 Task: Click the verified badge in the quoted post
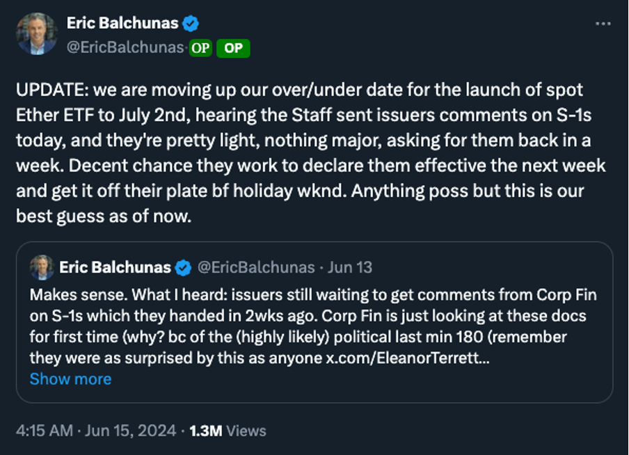point(184,268)
